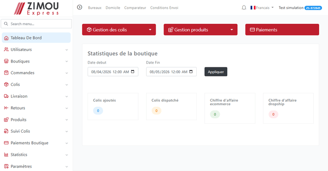Click the 'Chiffre d'affaire ecommerce' label

[x=224, y=102]
